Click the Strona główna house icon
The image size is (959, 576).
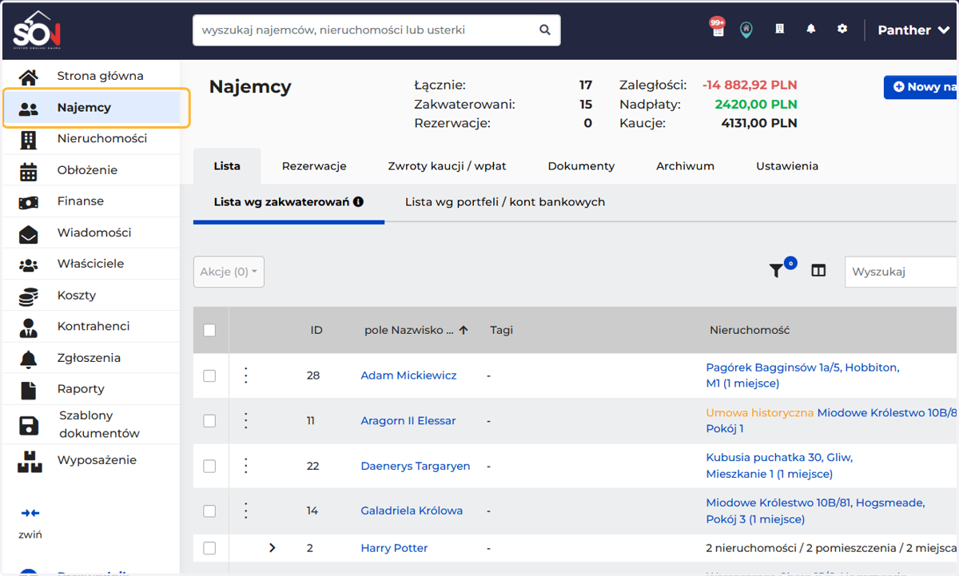(x=28, y=77)
